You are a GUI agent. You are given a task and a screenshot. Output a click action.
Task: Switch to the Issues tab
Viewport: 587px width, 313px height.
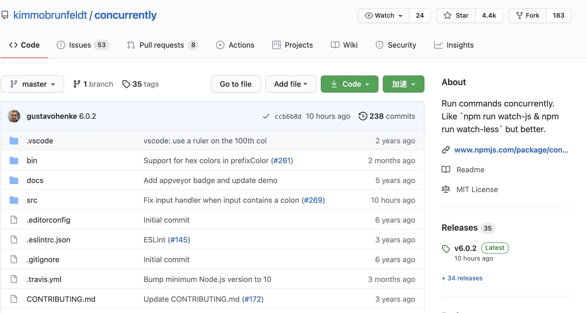pos(79,45)
